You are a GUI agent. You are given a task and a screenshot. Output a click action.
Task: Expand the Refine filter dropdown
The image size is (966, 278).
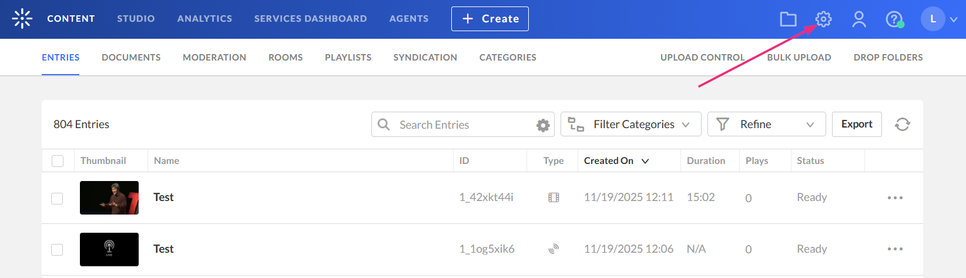pyautogui.click(x=766, y=125)
